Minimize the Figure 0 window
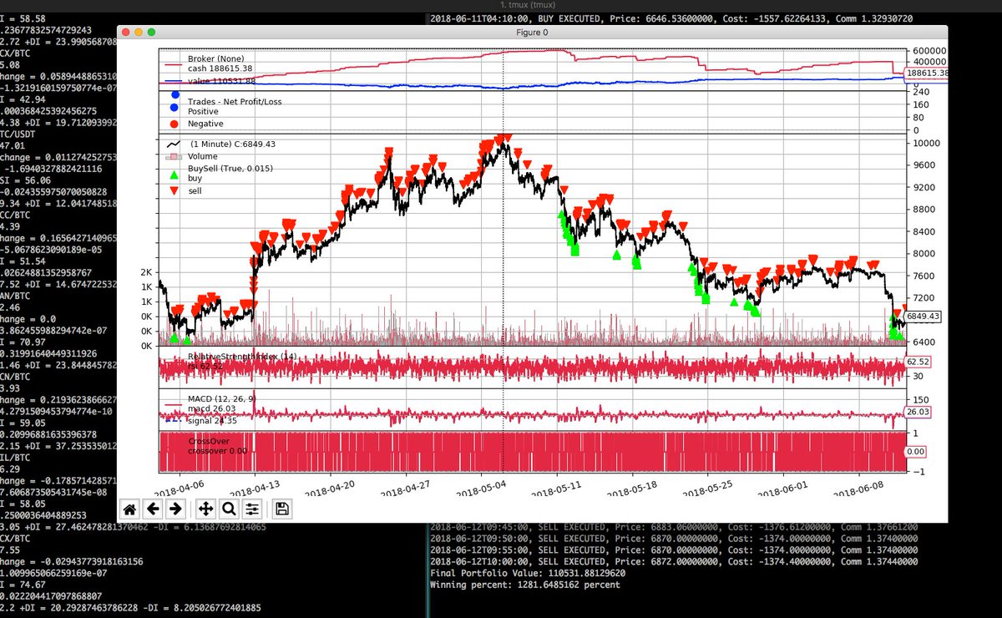 [x=139, y=32]
